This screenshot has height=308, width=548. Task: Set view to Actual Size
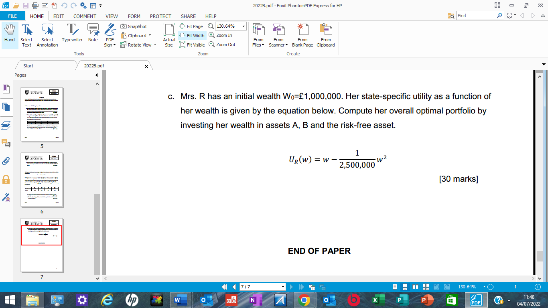[169, 35]
